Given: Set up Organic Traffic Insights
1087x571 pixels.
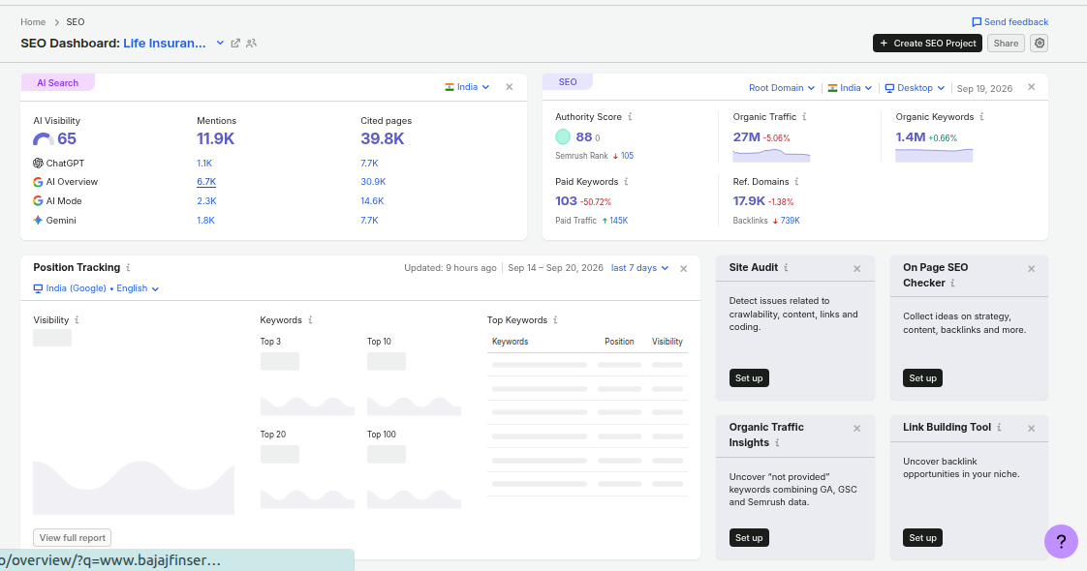Looking at the screenshot, I should [x=749, y=538].
